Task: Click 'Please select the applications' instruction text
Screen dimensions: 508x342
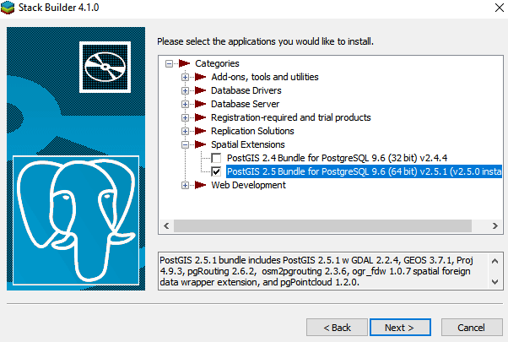Action: point(265,41)
